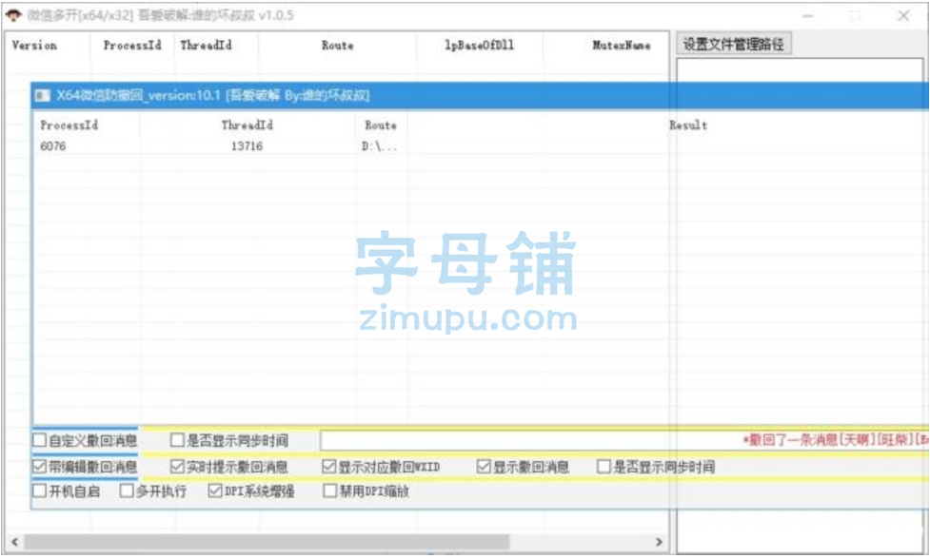Click the anti-recall window's ProcessId header
This screenshot has height=558, width=930.
69,125
